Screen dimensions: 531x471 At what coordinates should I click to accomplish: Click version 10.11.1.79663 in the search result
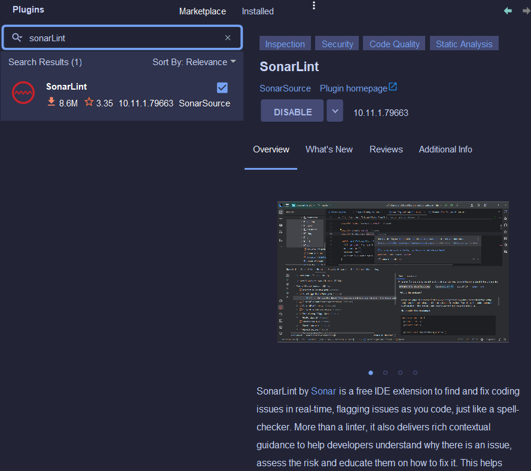click(146, 103)
